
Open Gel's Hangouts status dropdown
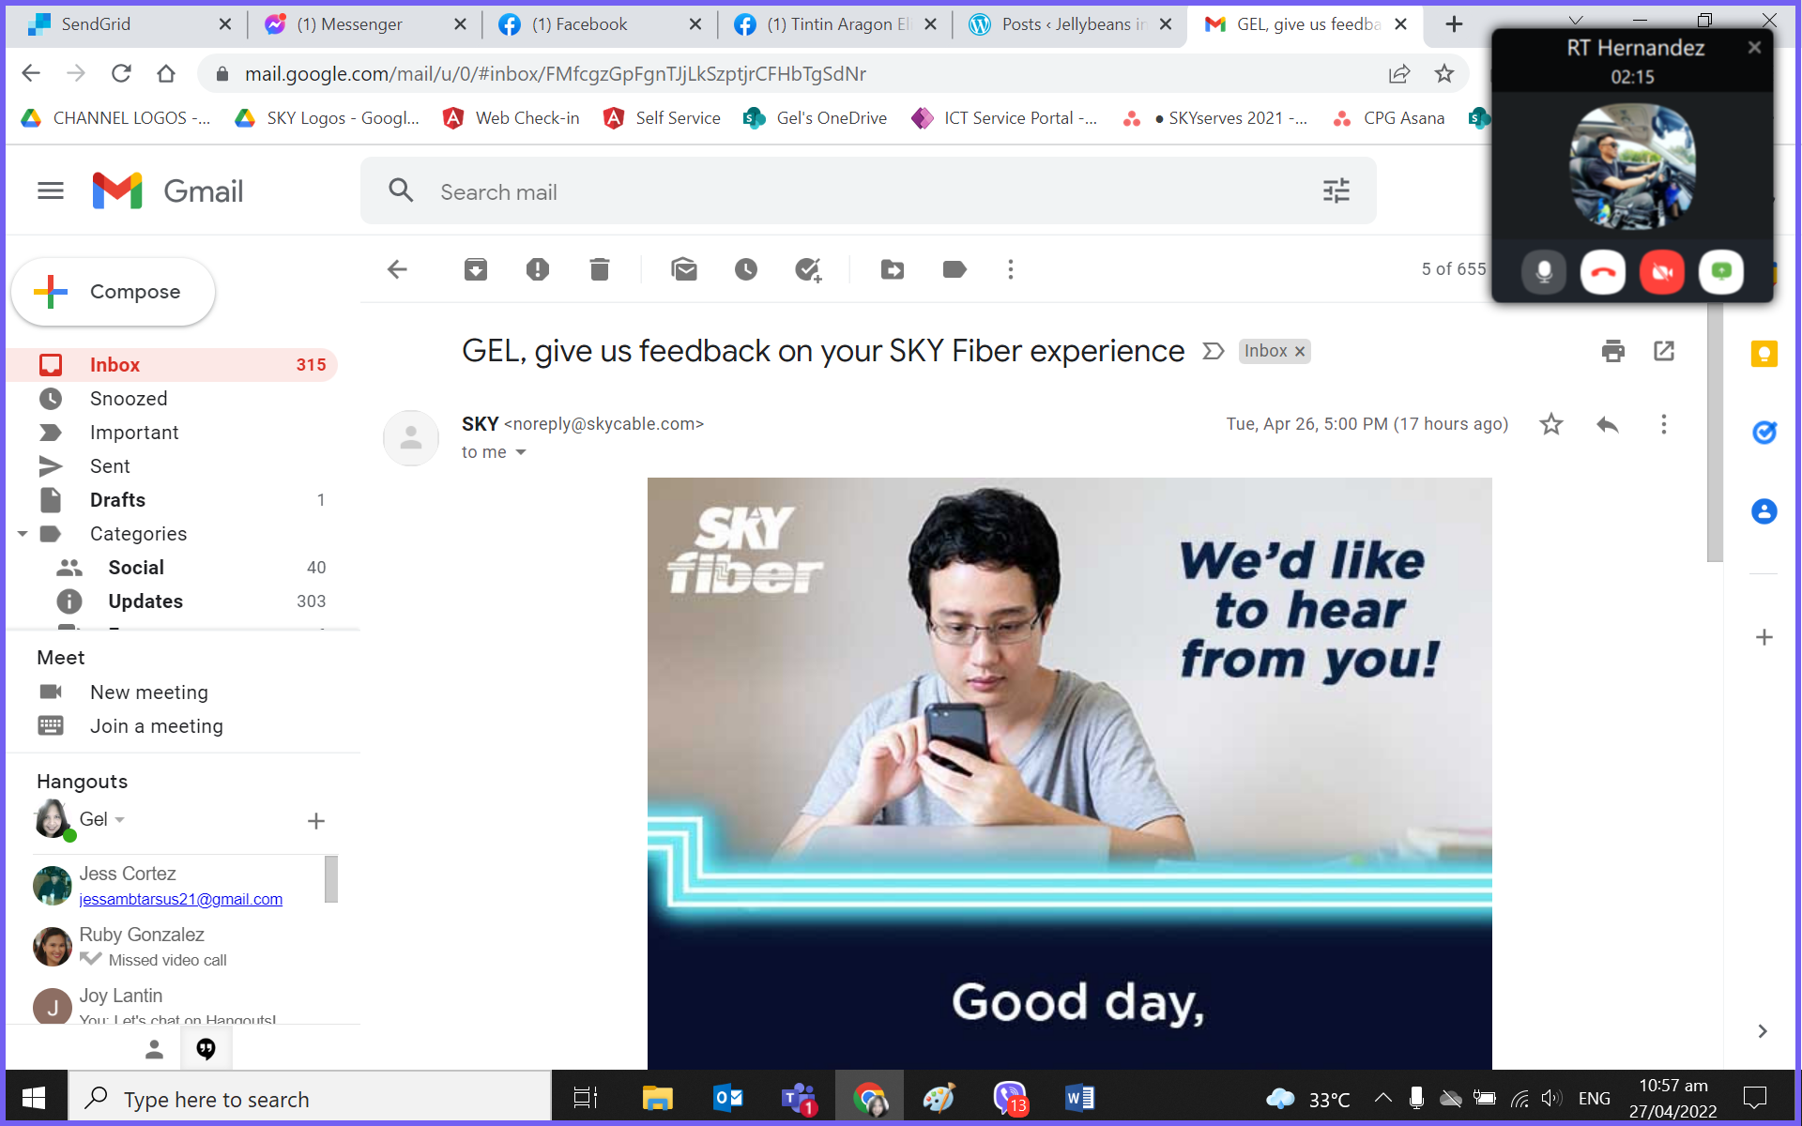coord(119,820)
